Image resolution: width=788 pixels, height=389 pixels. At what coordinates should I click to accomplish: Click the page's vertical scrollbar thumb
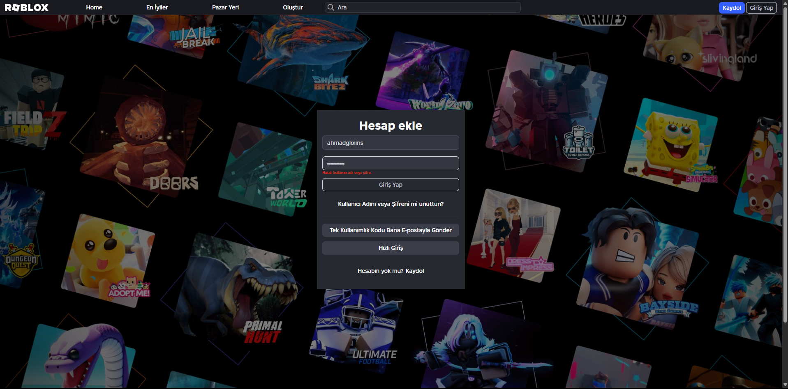click(785, 164)
